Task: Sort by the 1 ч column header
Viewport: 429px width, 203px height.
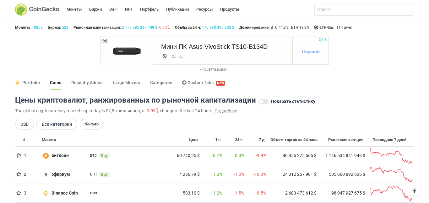Action: (218, 140)
